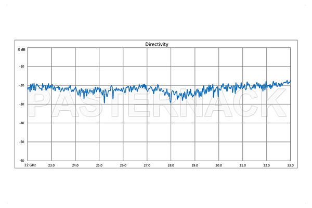Click the -20 y-axis label
The height and width of the screenshot is (208, 312).
coord(22,85)
